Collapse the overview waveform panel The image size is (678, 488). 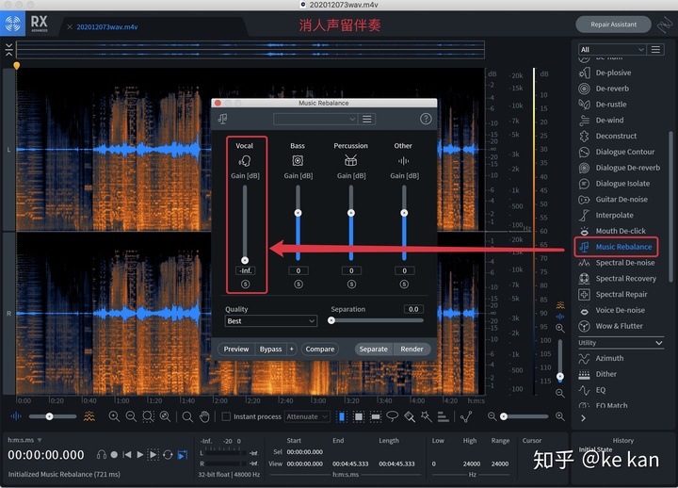click(x=8, y=50)
